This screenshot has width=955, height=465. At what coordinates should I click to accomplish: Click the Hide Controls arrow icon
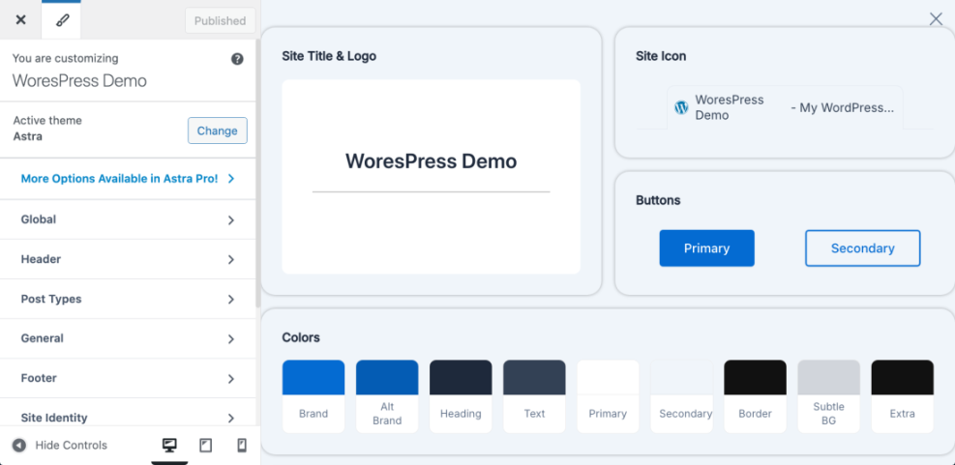pyautogui.click(x=19, y=446)
